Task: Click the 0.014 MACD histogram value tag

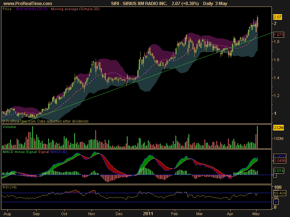Action: pos(278,171)
